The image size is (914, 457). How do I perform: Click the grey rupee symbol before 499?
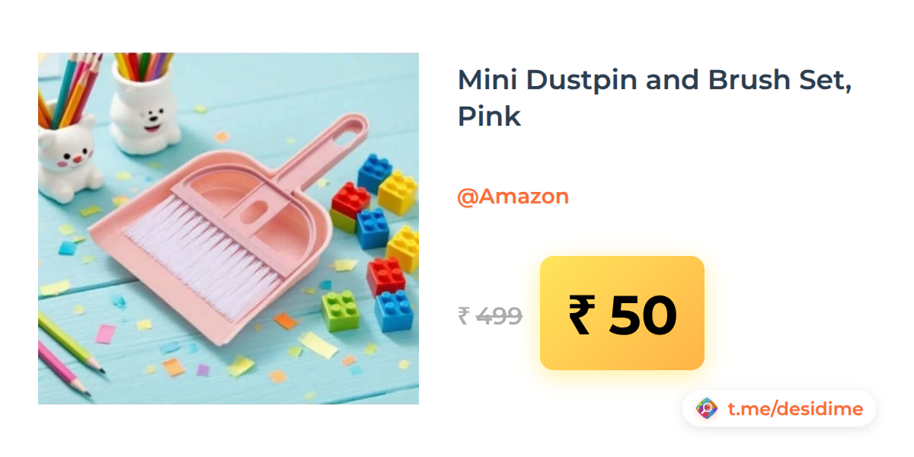[463, 316]
